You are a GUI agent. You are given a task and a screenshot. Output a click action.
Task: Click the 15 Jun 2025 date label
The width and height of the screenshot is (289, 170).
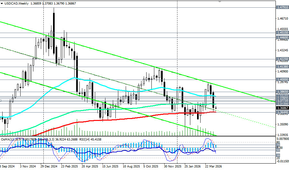pos(110,166)
